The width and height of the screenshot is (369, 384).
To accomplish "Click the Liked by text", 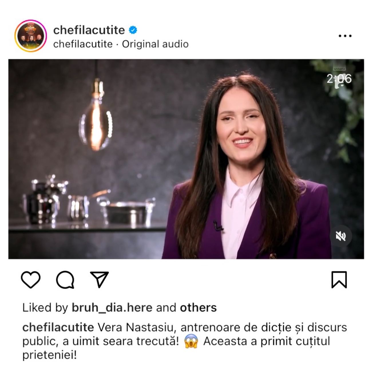I will click(x=45, y=308).
